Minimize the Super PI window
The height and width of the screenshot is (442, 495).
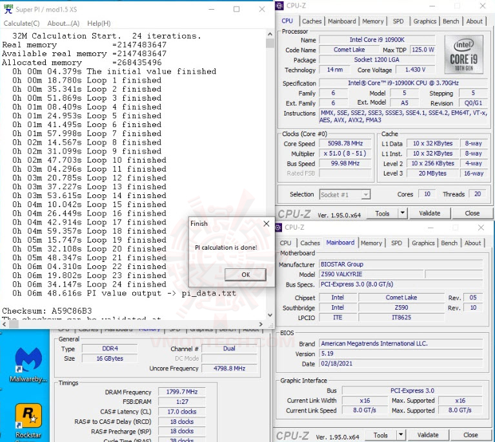click(212, 9)
